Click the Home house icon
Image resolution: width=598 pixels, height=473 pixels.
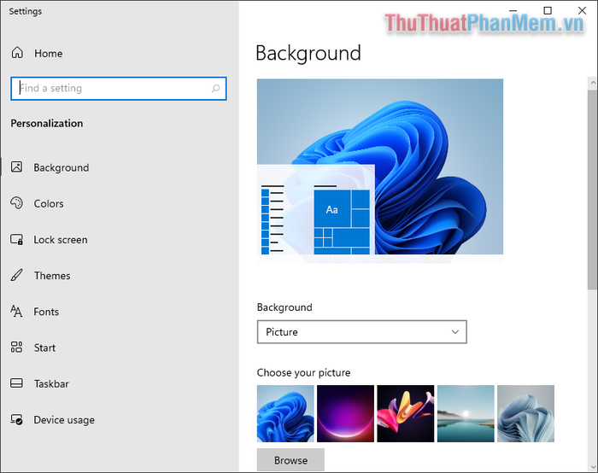(x=17, y=53)
